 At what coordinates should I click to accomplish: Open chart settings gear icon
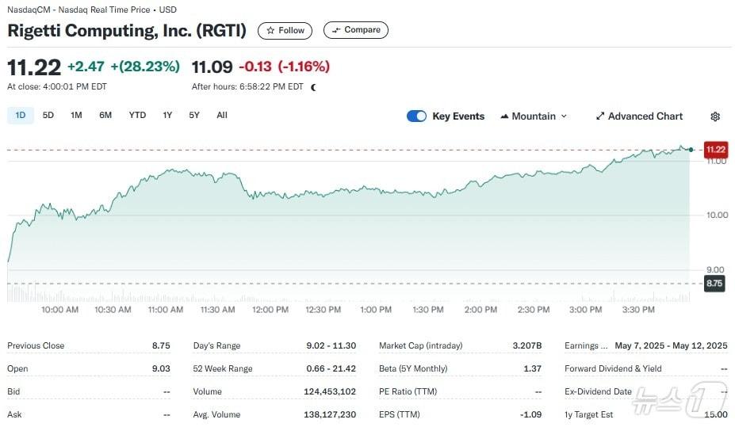point(715,116)
